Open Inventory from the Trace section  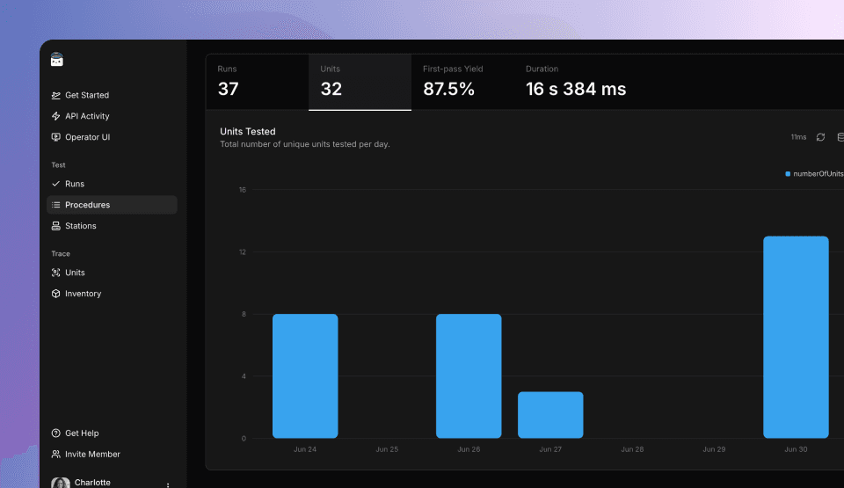[x=83, y=294]
